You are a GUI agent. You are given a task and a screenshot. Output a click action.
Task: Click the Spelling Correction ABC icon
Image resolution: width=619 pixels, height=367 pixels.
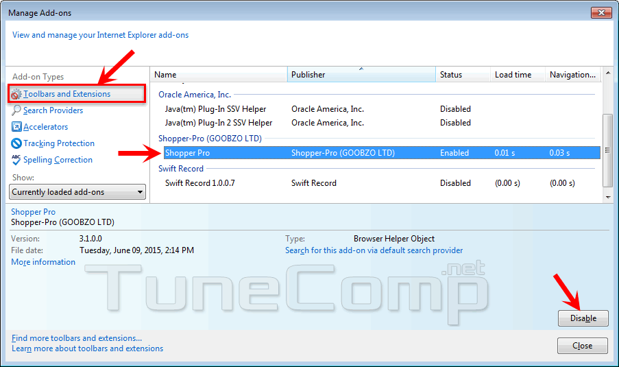[x=16, y=160]
